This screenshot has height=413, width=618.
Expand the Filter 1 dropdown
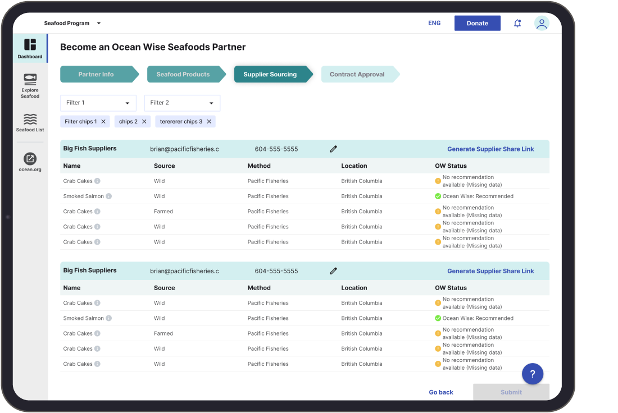98,103
